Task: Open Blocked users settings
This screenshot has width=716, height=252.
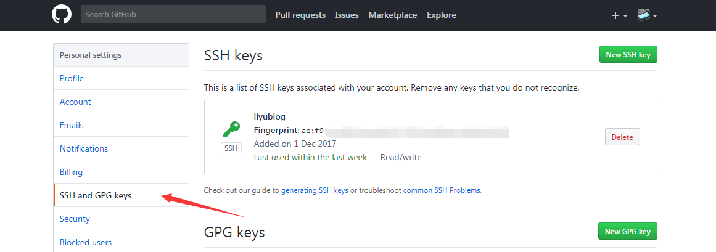Action: [121, 242]
